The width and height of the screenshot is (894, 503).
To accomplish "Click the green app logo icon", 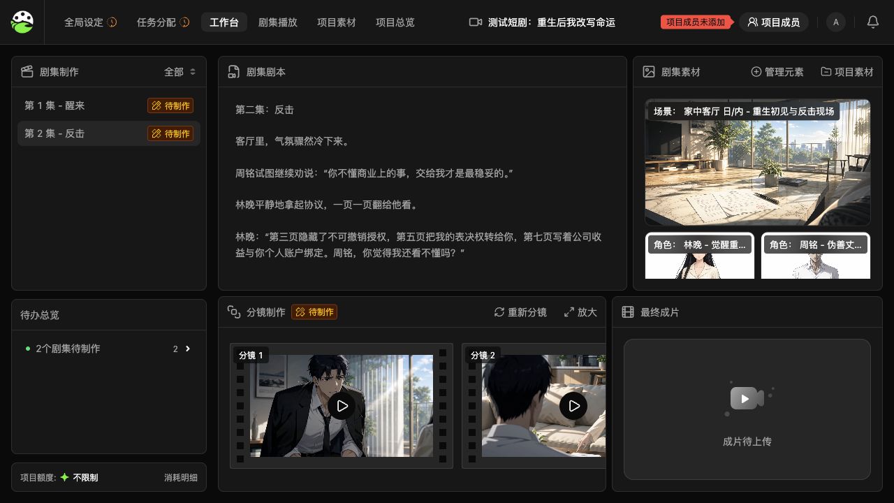I will (22, 22).
